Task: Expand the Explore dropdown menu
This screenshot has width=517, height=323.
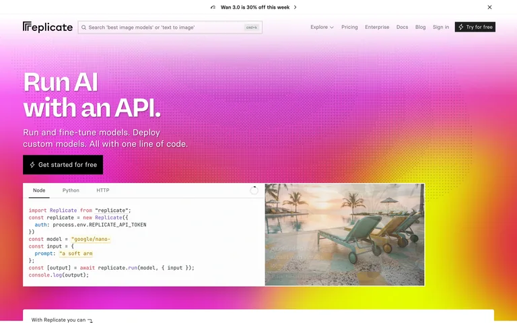Action: [x=322, y=27]
